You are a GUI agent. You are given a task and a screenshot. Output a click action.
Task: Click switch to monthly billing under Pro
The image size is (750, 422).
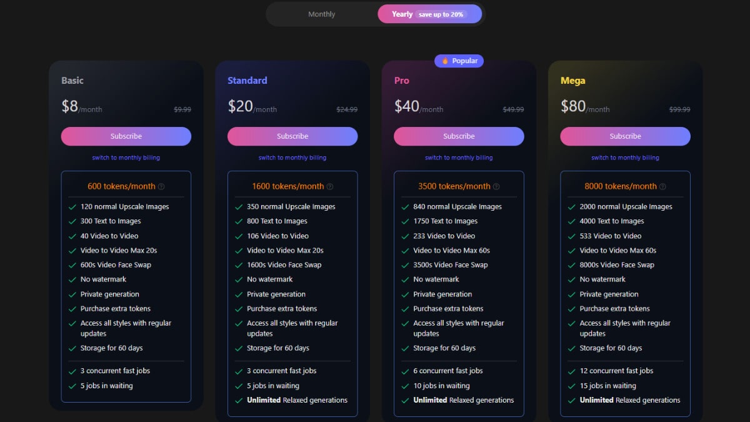point(459,158)
